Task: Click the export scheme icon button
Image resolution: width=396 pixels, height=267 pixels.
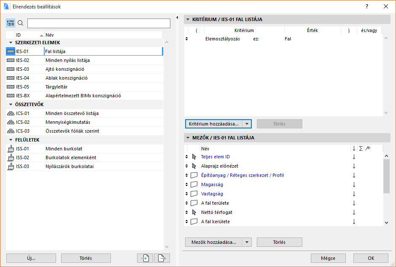Action: pyautogui.click(x=162, y=258)
